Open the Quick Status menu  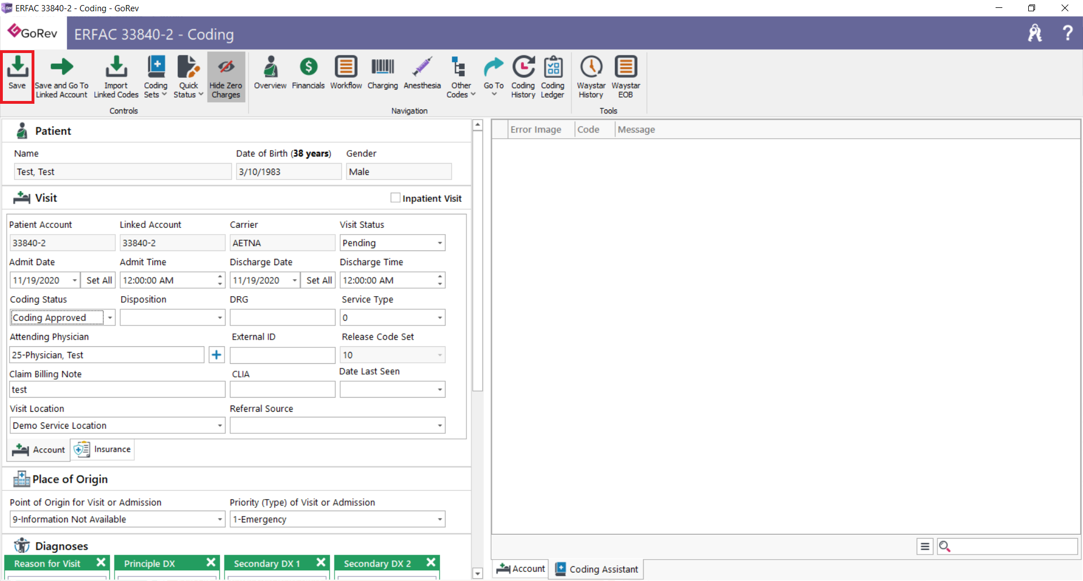(188, 77)
